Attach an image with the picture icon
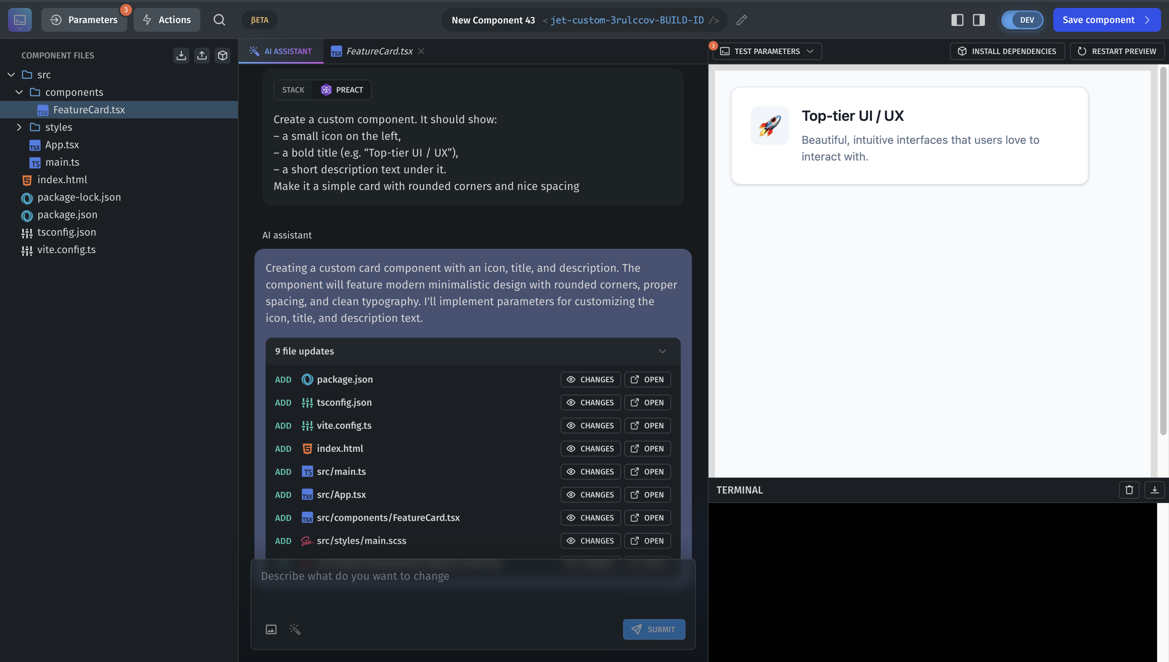1169x662 pixels. pos(271,629)
